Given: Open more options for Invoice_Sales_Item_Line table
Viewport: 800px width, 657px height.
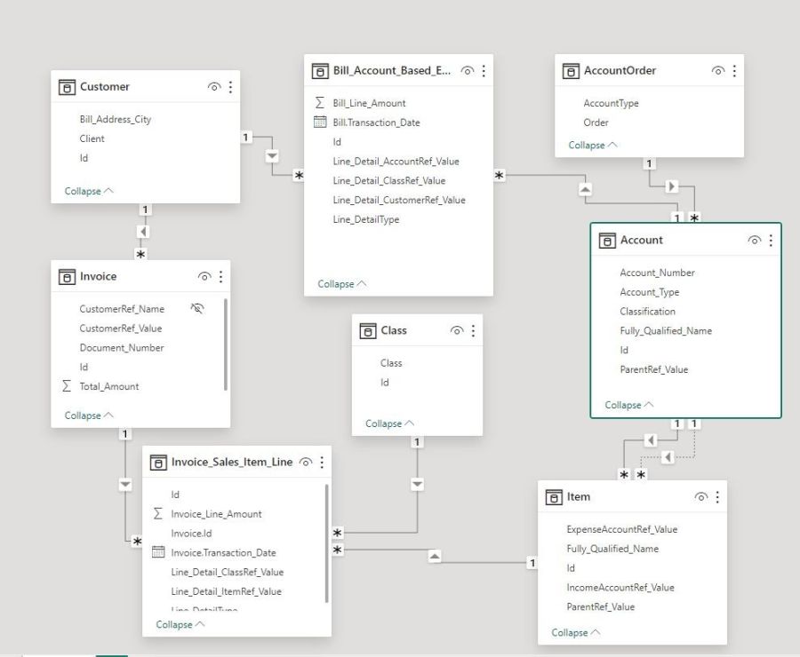Looking at the screenshot, I should pyautogui.click(x=322, y=463).
